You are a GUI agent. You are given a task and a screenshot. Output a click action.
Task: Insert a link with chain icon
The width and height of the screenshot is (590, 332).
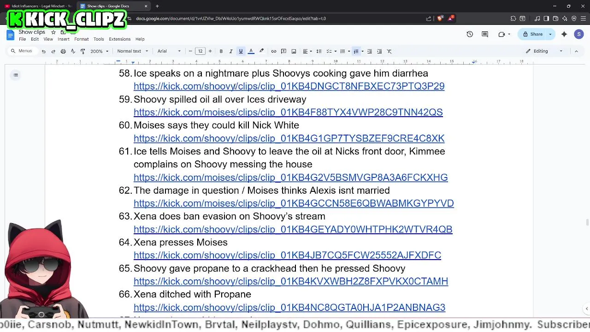[x=274, y=51]
